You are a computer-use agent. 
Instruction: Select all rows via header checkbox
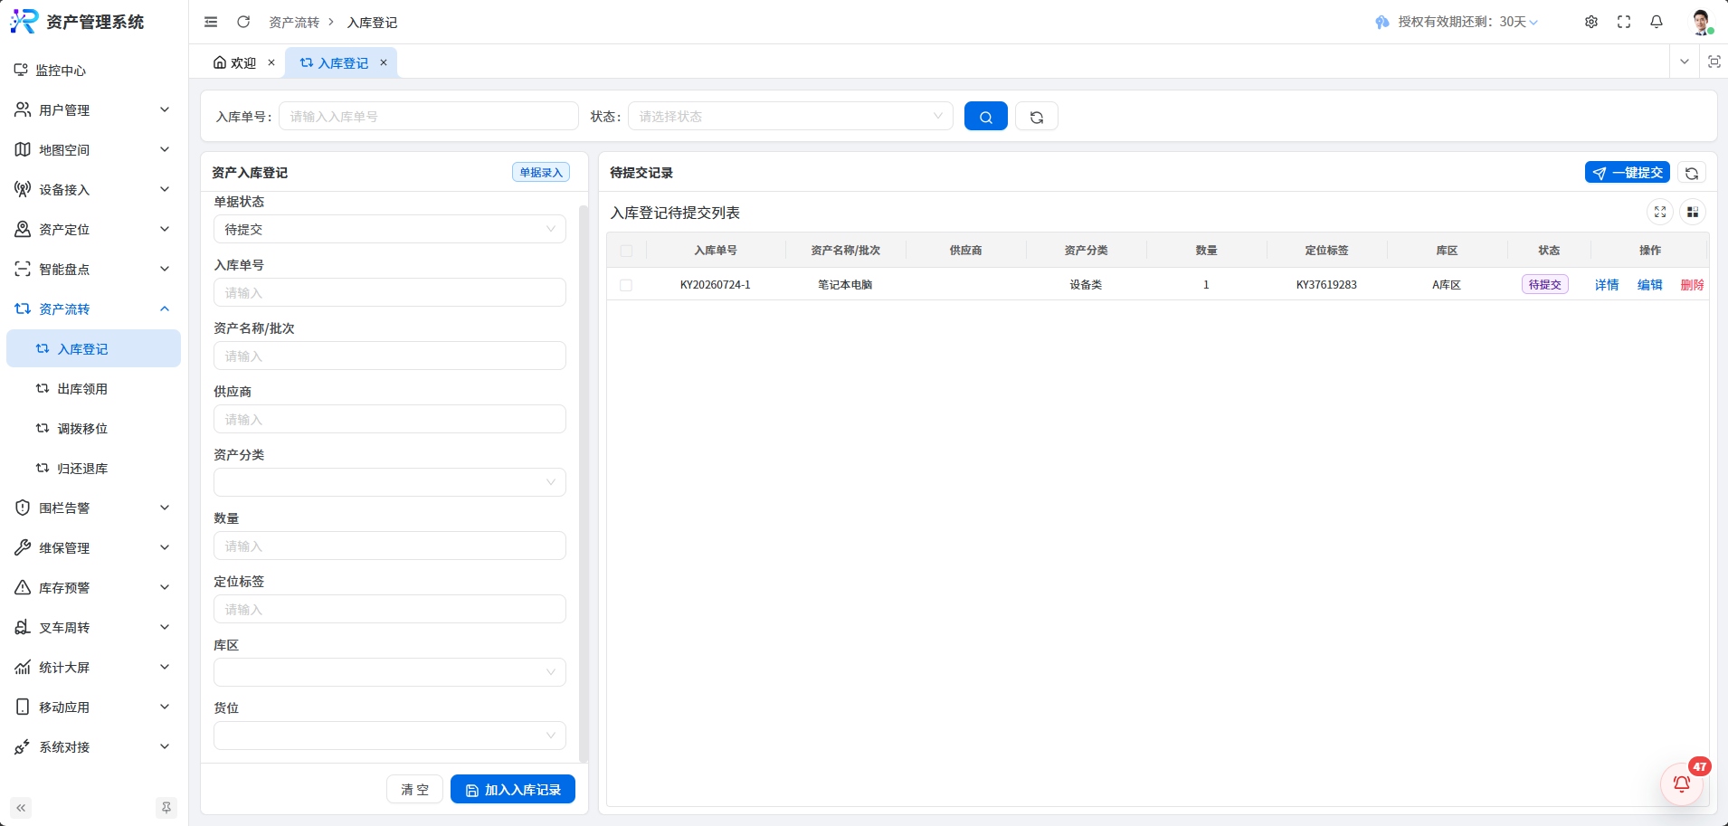pos(627,251)
